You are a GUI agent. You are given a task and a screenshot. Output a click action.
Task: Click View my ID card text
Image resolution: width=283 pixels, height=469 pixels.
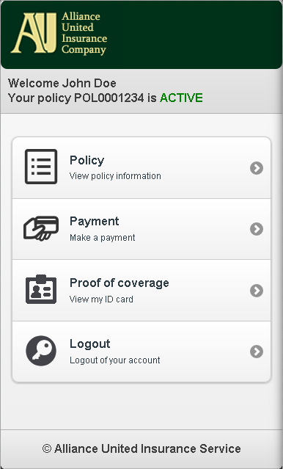pos(101,299)
